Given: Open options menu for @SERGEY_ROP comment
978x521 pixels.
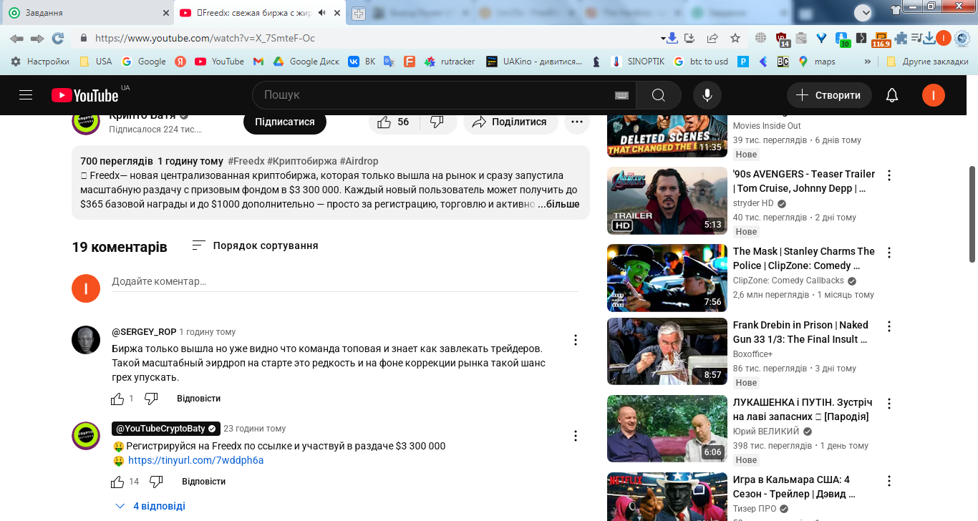Looking at the screenshot, I should (x=575, y=341).
